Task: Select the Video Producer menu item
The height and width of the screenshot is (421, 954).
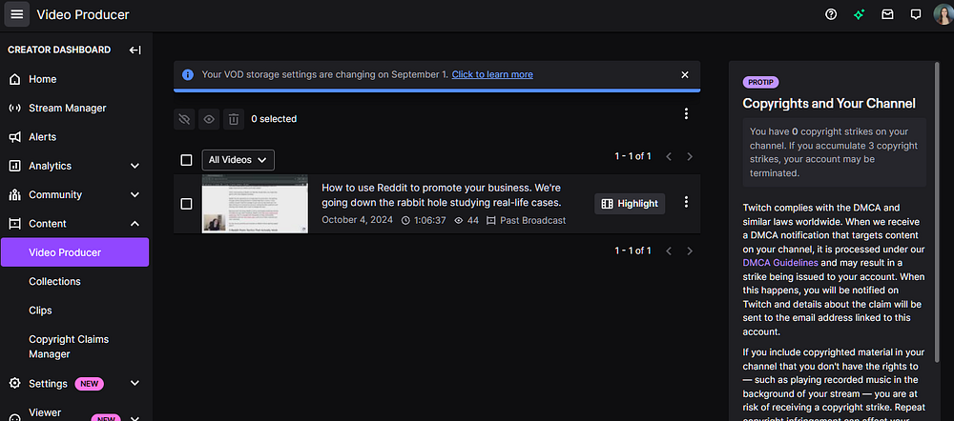Action: 74,252
